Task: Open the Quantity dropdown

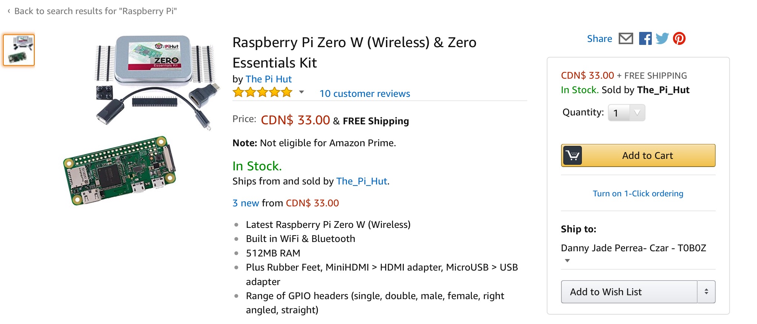Action: tap(626, 113)
